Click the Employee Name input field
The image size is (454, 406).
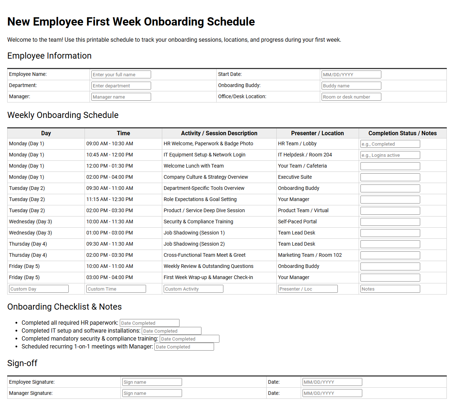click(x=121, y=74)
